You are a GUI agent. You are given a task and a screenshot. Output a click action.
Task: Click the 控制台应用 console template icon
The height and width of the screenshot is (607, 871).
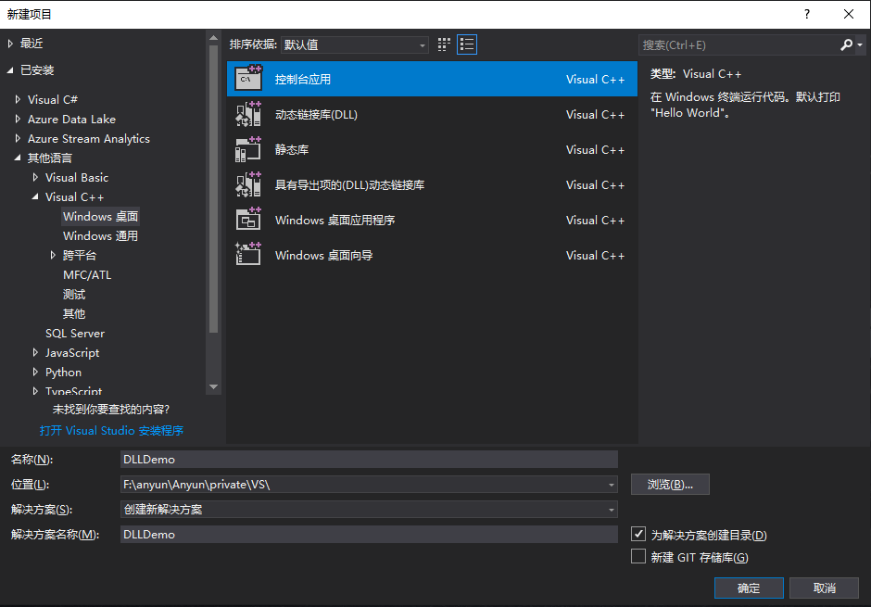click(x=247, y=78)
